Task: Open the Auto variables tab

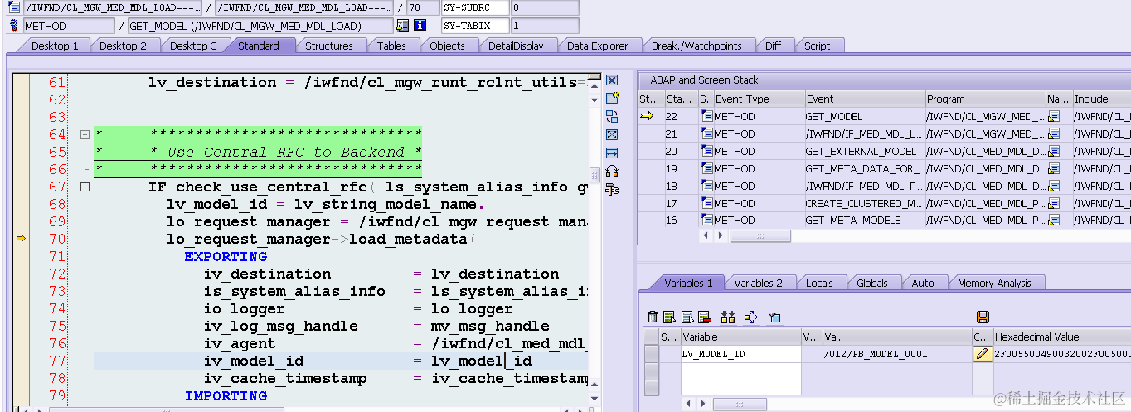Action: [923, 283]
